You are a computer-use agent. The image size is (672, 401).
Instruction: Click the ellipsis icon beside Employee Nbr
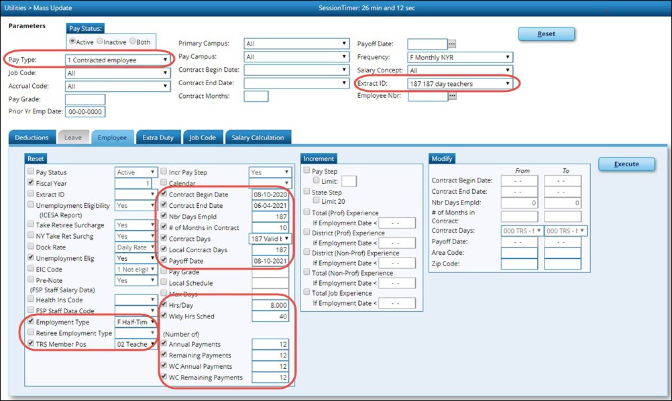click(x=453, y=97)
